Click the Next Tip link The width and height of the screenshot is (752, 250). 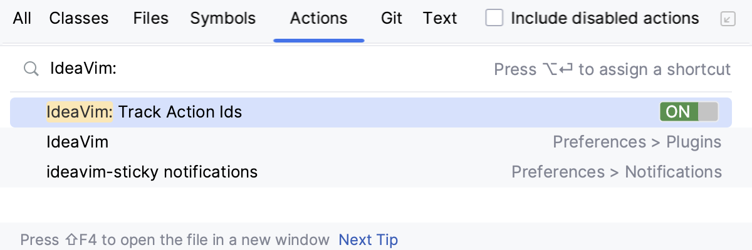[x=368, y=239]
